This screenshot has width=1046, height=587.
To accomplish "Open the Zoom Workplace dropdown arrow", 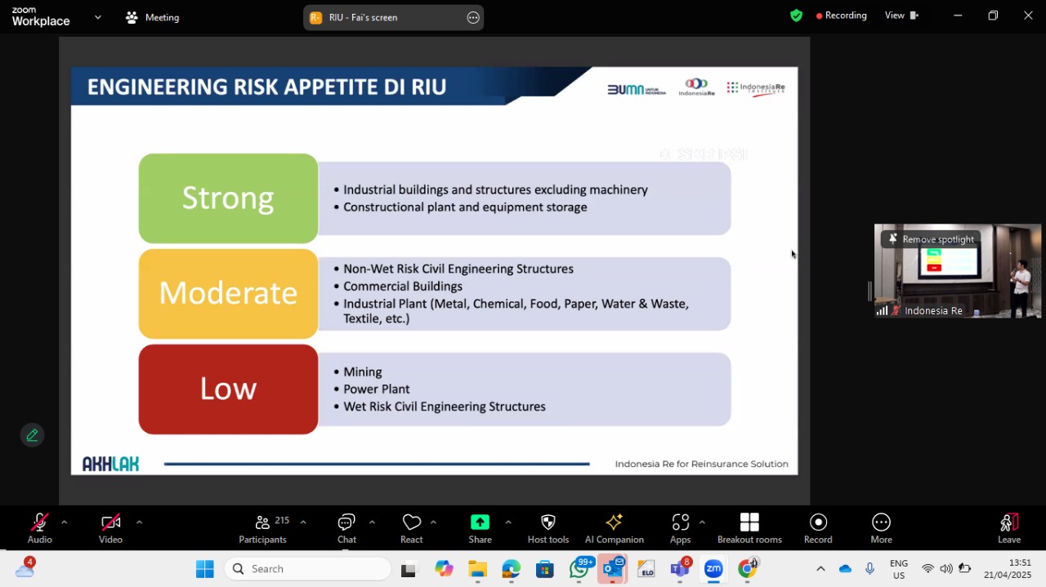I will click(x=98, y=17).
